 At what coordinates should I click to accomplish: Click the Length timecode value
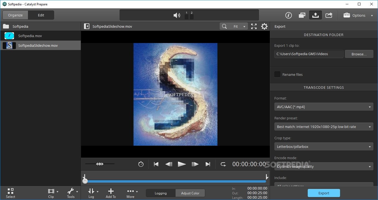[257, 198]
